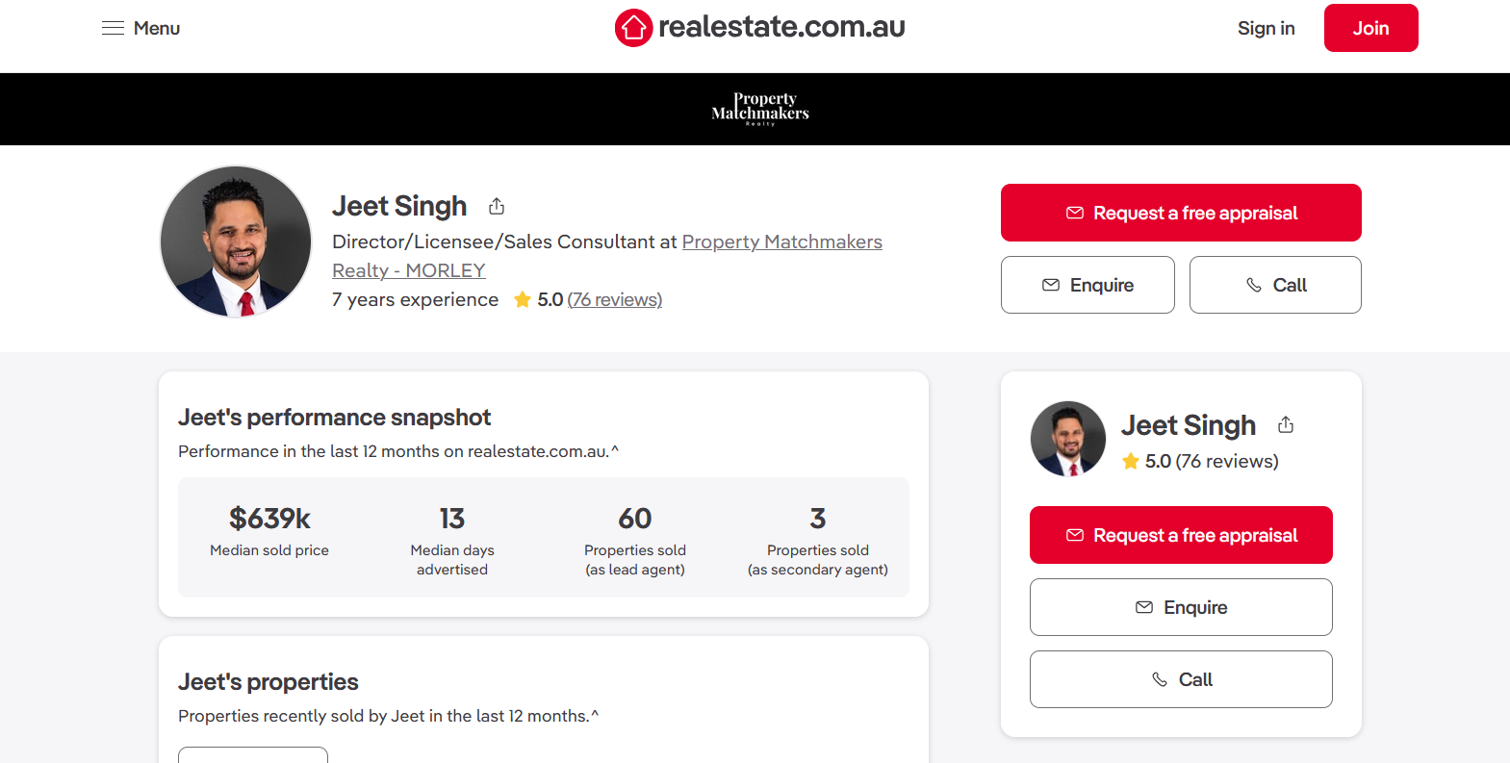Click the Properties recently sold by Jeet text
The height and width of the screenshot is (763, 1510).
coord(388,716)
